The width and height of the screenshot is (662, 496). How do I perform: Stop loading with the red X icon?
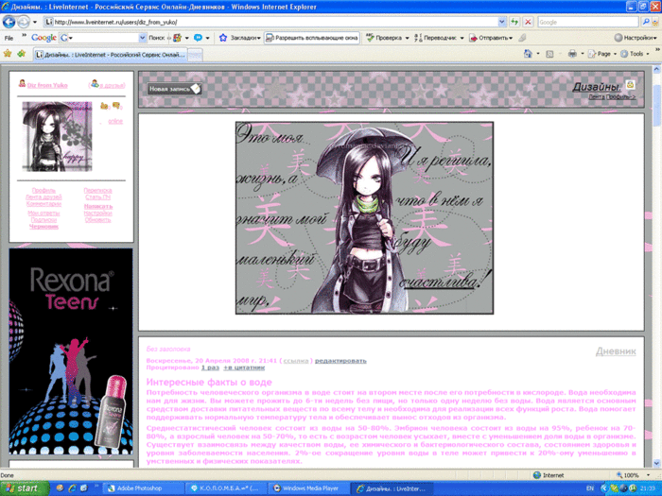(528, 22)
